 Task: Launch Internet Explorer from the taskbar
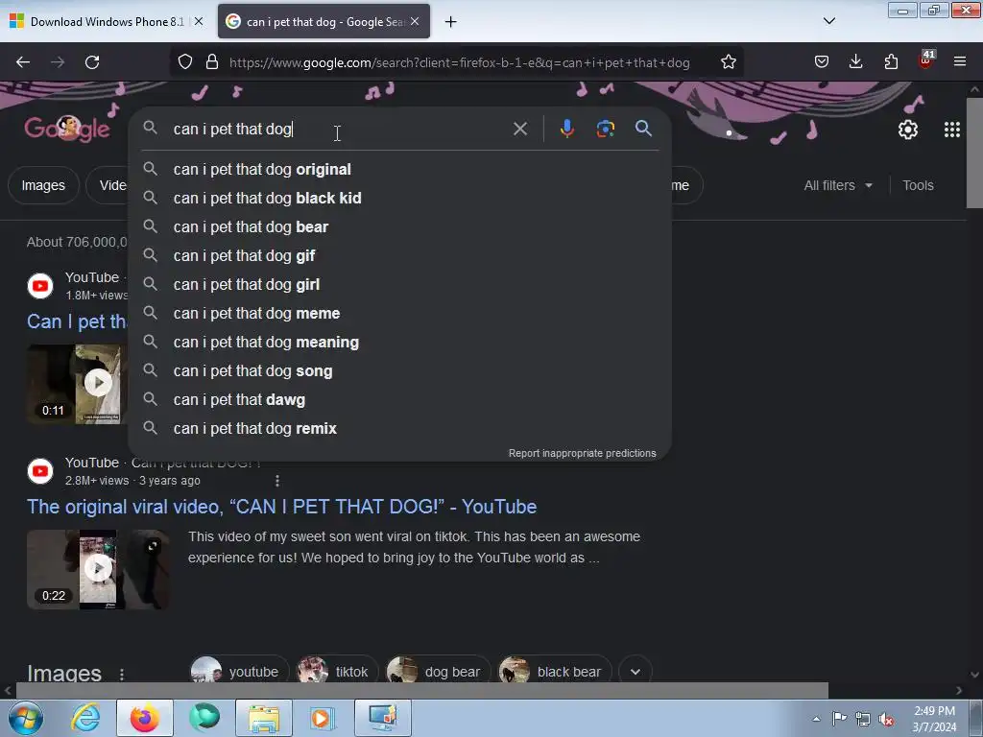85,718
